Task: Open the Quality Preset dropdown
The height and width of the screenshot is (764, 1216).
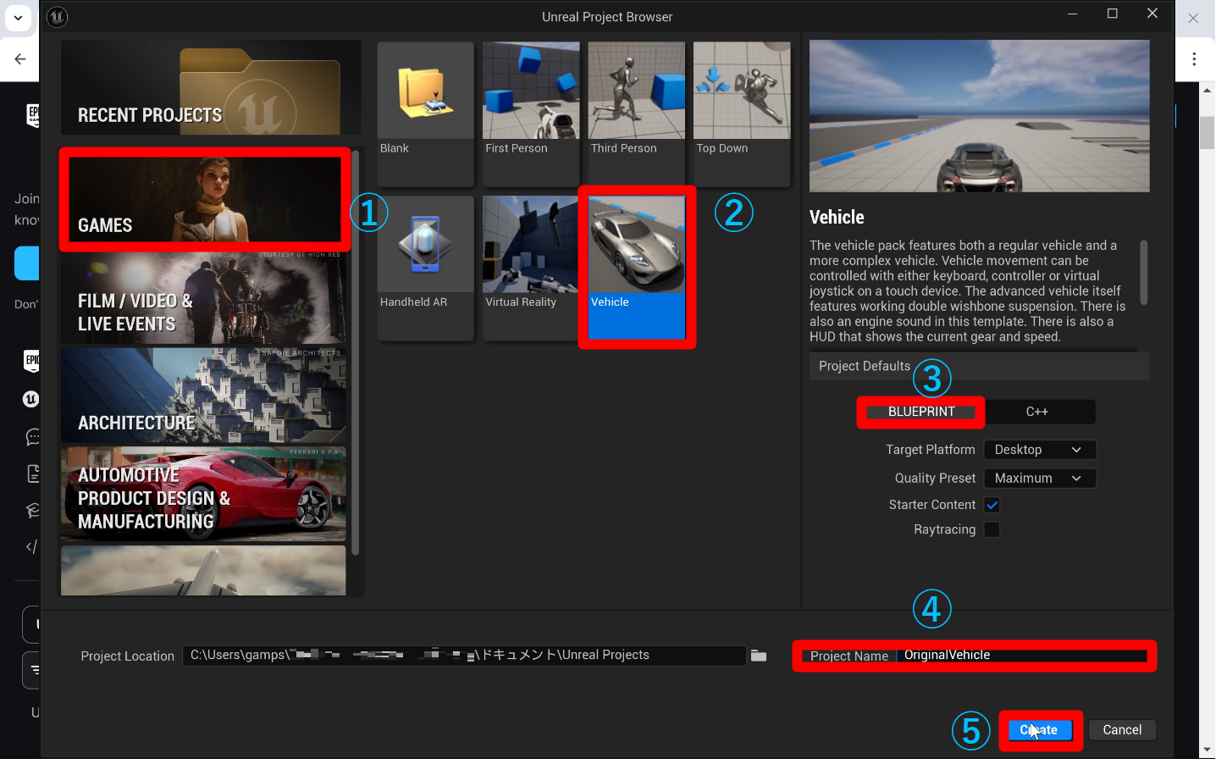Action: [1040, 479]
